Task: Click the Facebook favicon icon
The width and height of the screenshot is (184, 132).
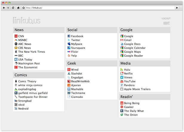Action: click(x=69, y=36)
